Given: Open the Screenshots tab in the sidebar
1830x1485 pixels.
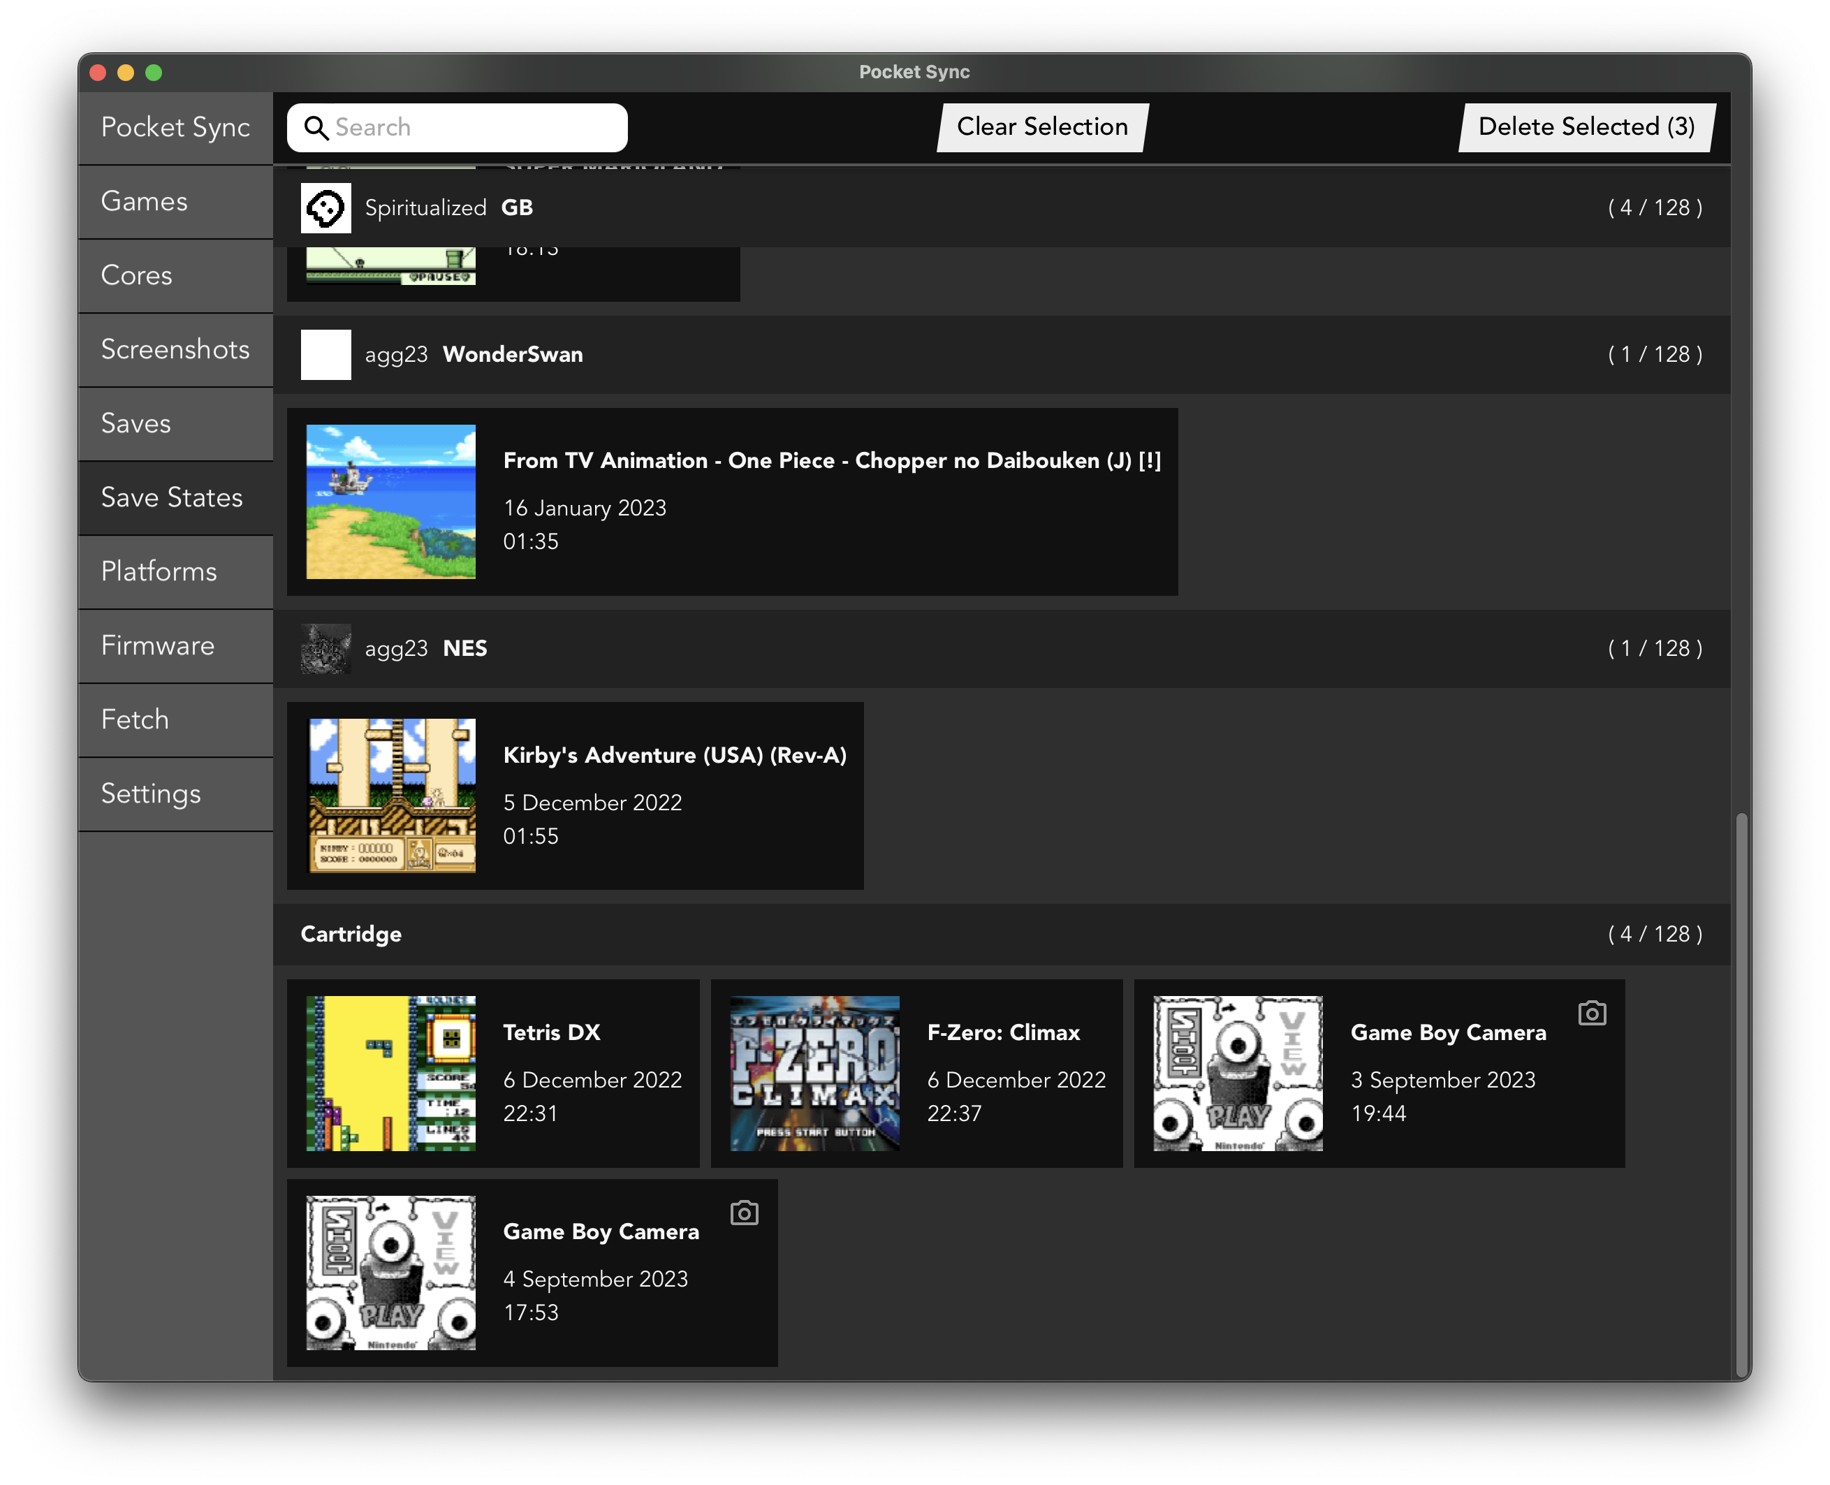Looking at the screenshot, I should [x=175, y=349].
